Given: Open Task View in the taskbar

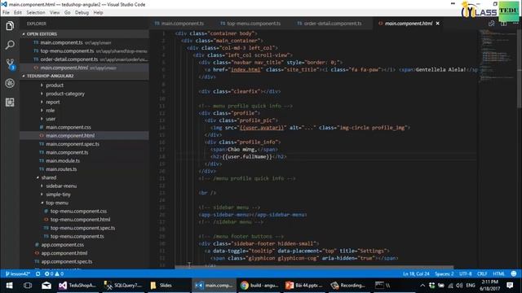Looking at the screenshot, I should 28,286.
